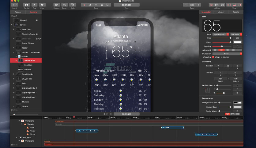256x148 pixels.
Task: Expand the first Status Bar layer
Action: (x=14, y=29)
